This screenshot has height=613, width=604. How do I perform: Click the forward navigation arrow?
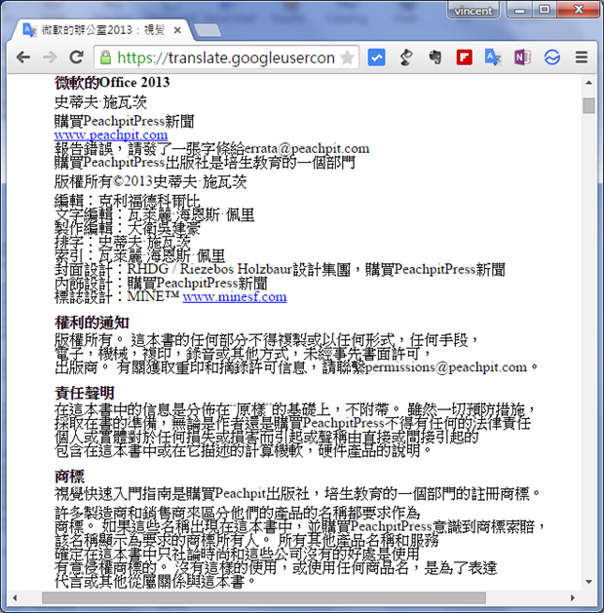[x=50, y=57]
